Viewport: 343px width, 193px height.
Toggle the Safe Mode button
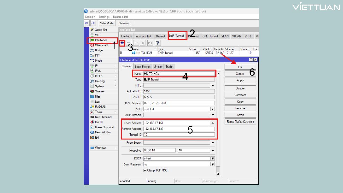point(107,23)
